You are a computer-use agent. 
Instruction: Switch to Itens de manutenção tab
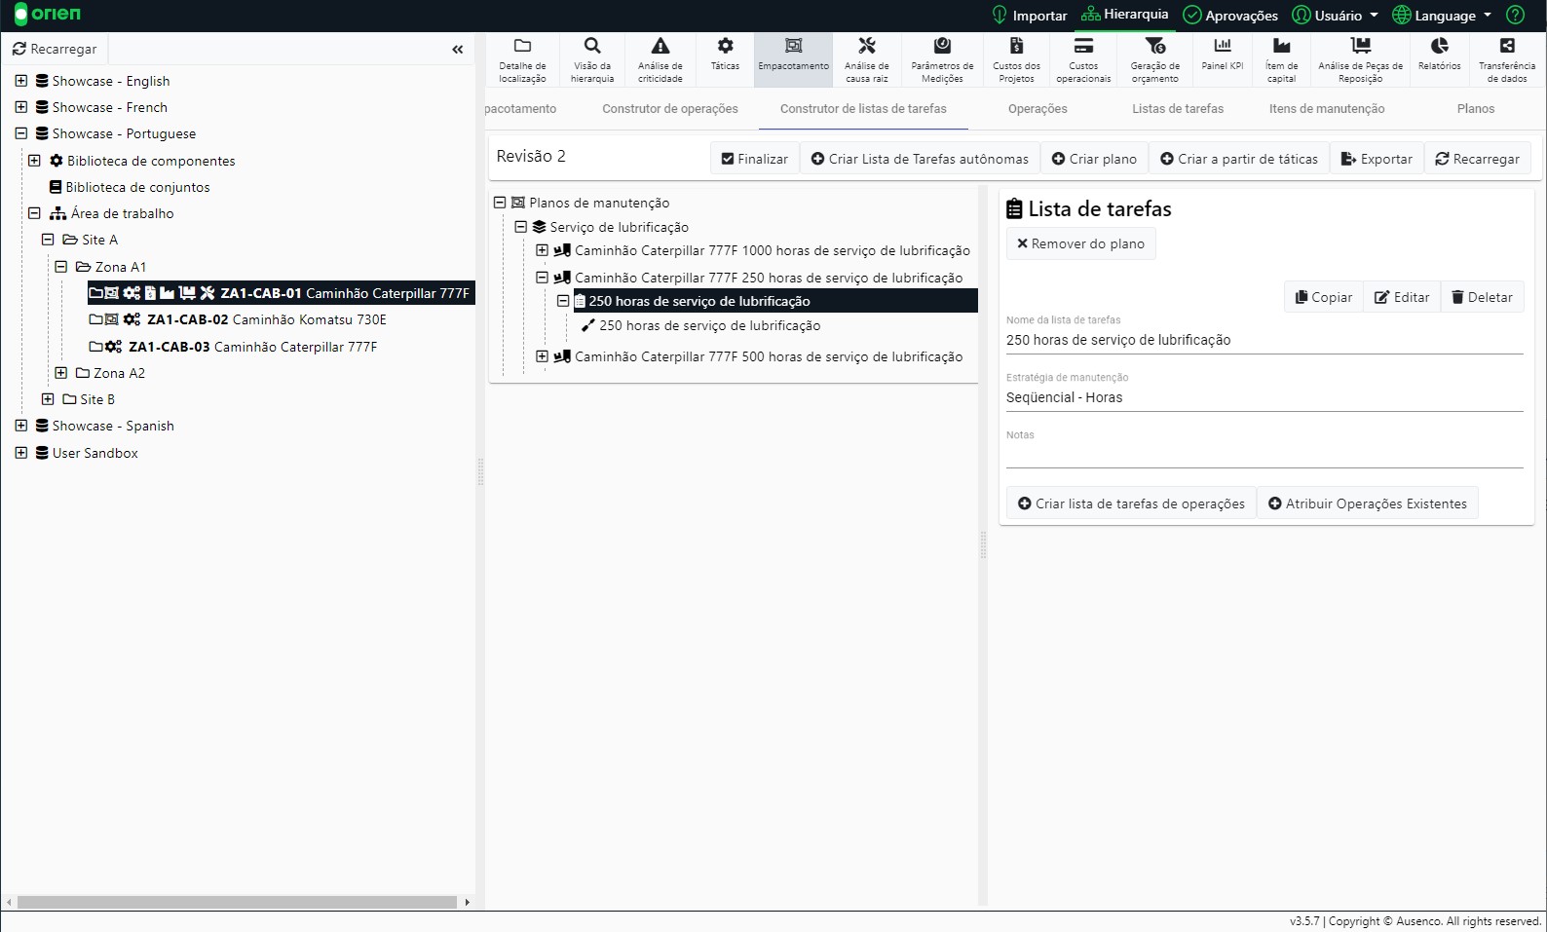point(1327,109)
